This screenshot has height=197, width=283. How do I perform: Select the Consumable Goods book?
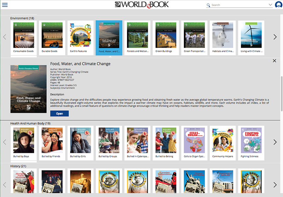[x=24, y=38]
